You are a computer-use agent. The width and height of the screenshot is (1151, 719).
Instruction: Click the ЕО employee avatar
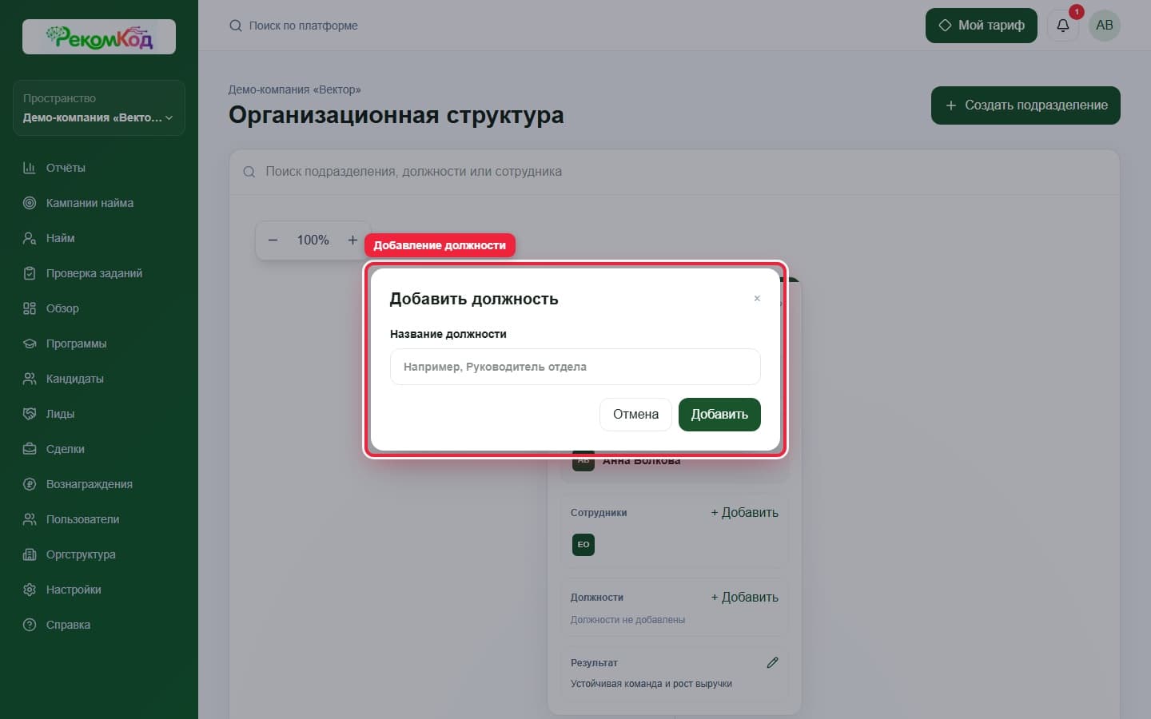583,545
